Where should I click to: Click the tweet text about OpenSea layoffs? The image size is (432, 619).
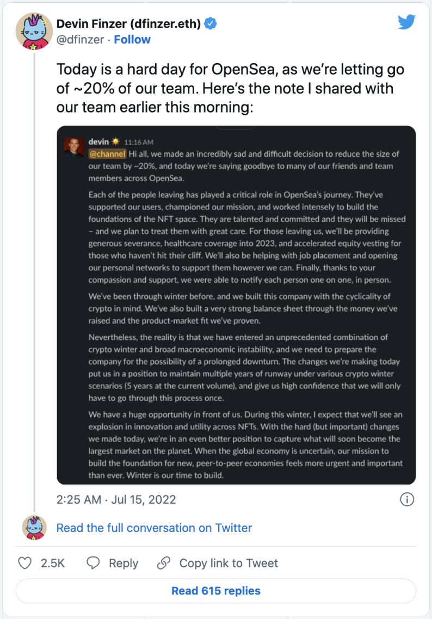[231, 88]
